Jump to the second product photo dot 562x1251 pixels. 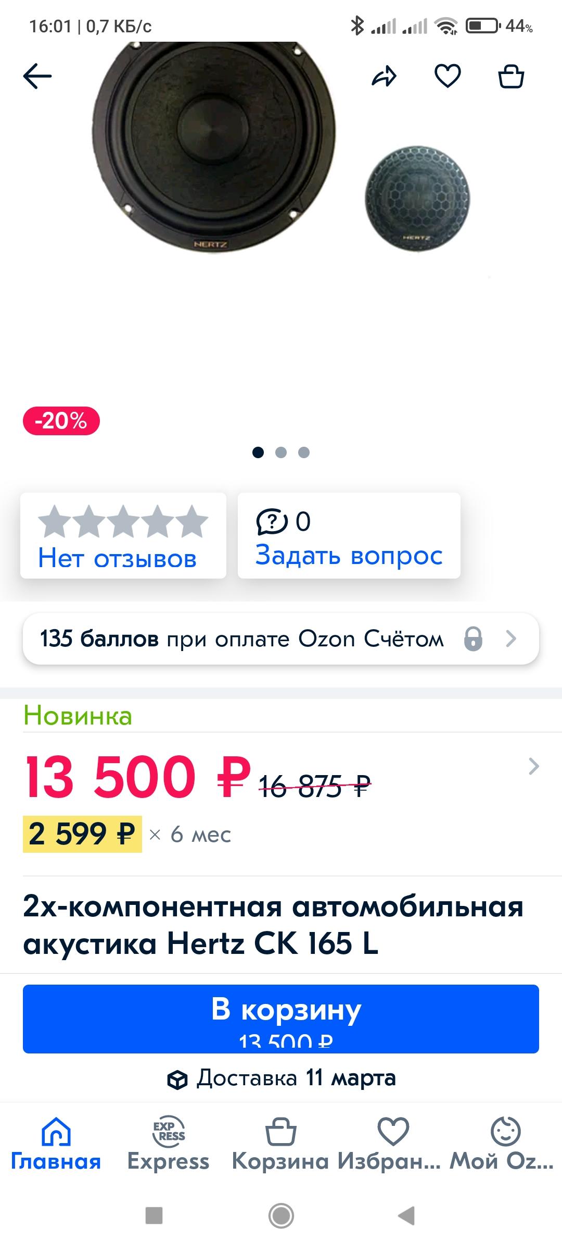tap(281, 452)
